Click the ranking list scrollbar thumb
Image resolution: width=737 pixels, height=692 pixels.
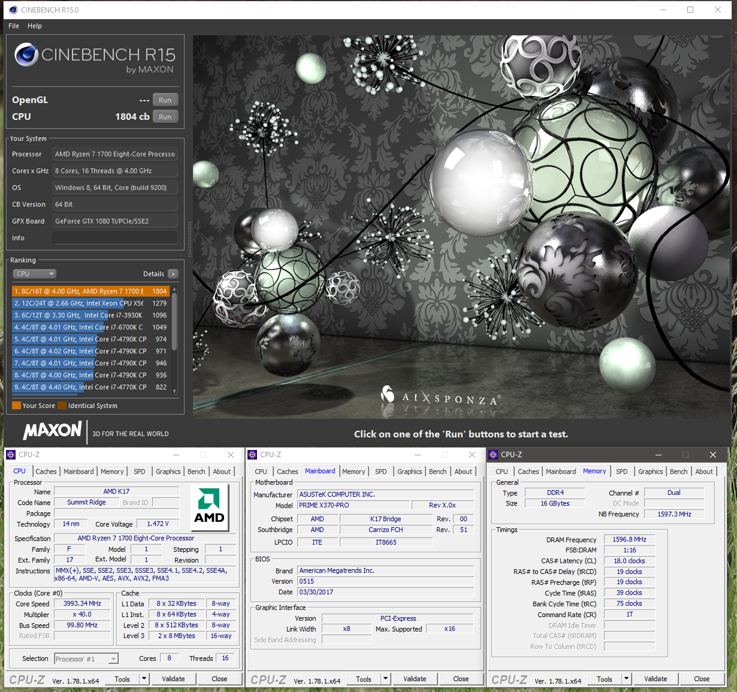(174, 321)
